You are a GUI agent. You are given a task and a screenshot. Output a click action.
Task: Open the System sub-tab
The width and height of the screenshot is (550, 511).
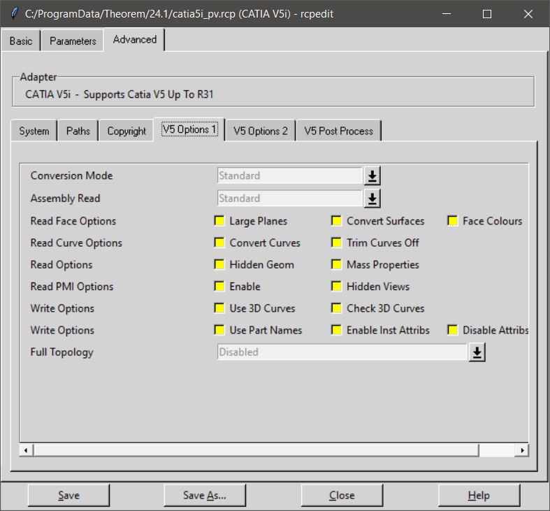[34, 131]
